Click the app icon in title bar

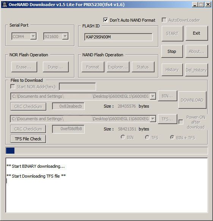coord(5,5)
